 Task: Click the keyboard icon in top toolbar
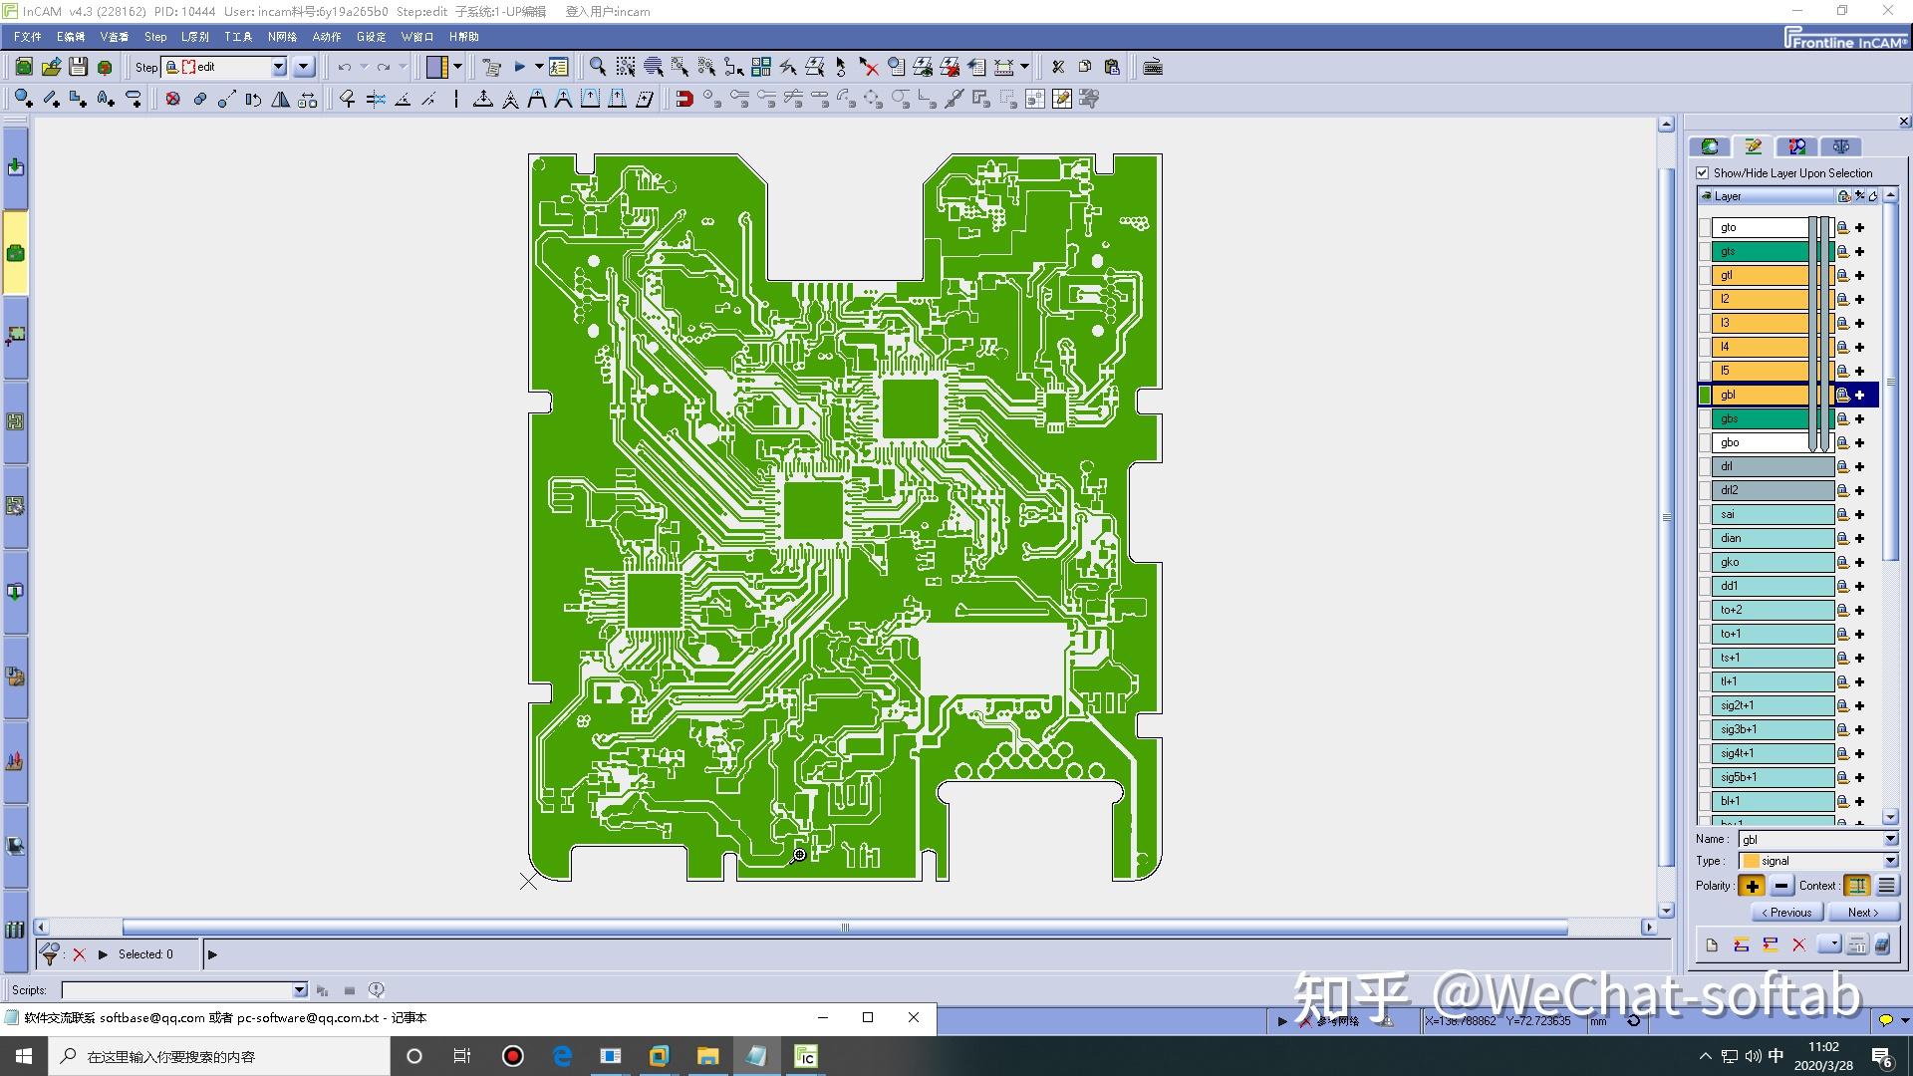point(1153,67)
